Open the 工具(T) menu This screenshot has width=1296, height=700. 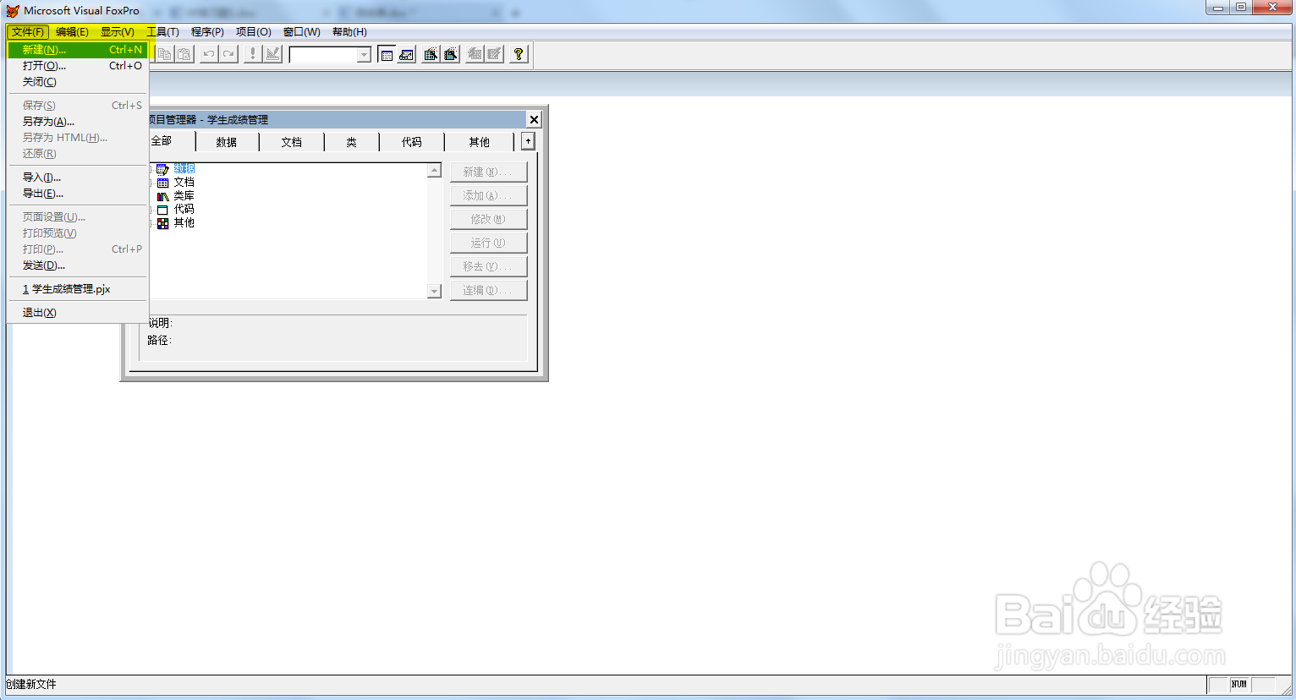(x=162, y=32)
